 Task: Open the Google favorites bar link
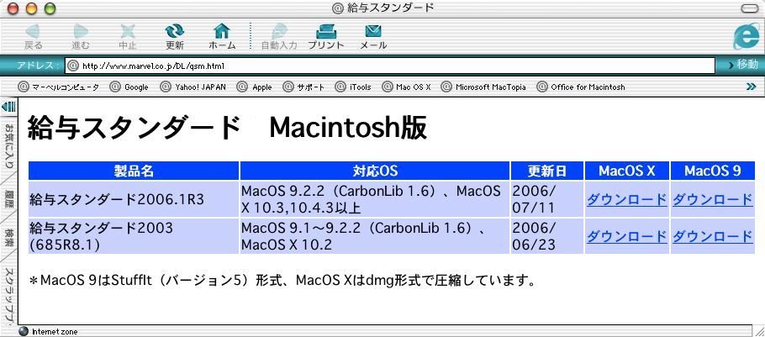[129, 87]
